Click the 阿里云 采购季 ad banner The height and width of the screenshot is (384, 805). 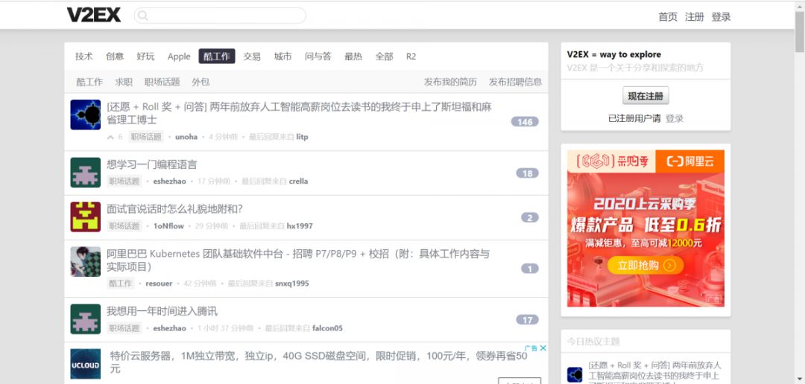click(645, 228)
